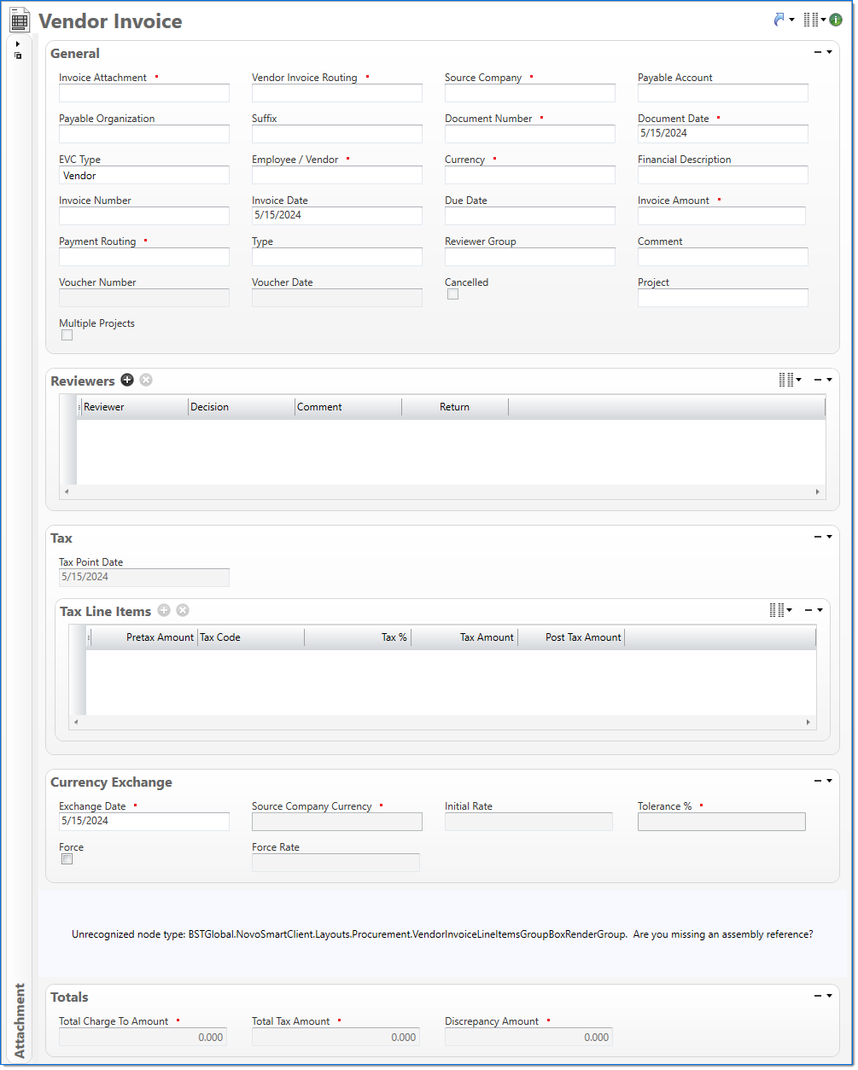Click the remove reviewer X icon
This screenshot has width=858, height=1070.
(x=146, y=381)
